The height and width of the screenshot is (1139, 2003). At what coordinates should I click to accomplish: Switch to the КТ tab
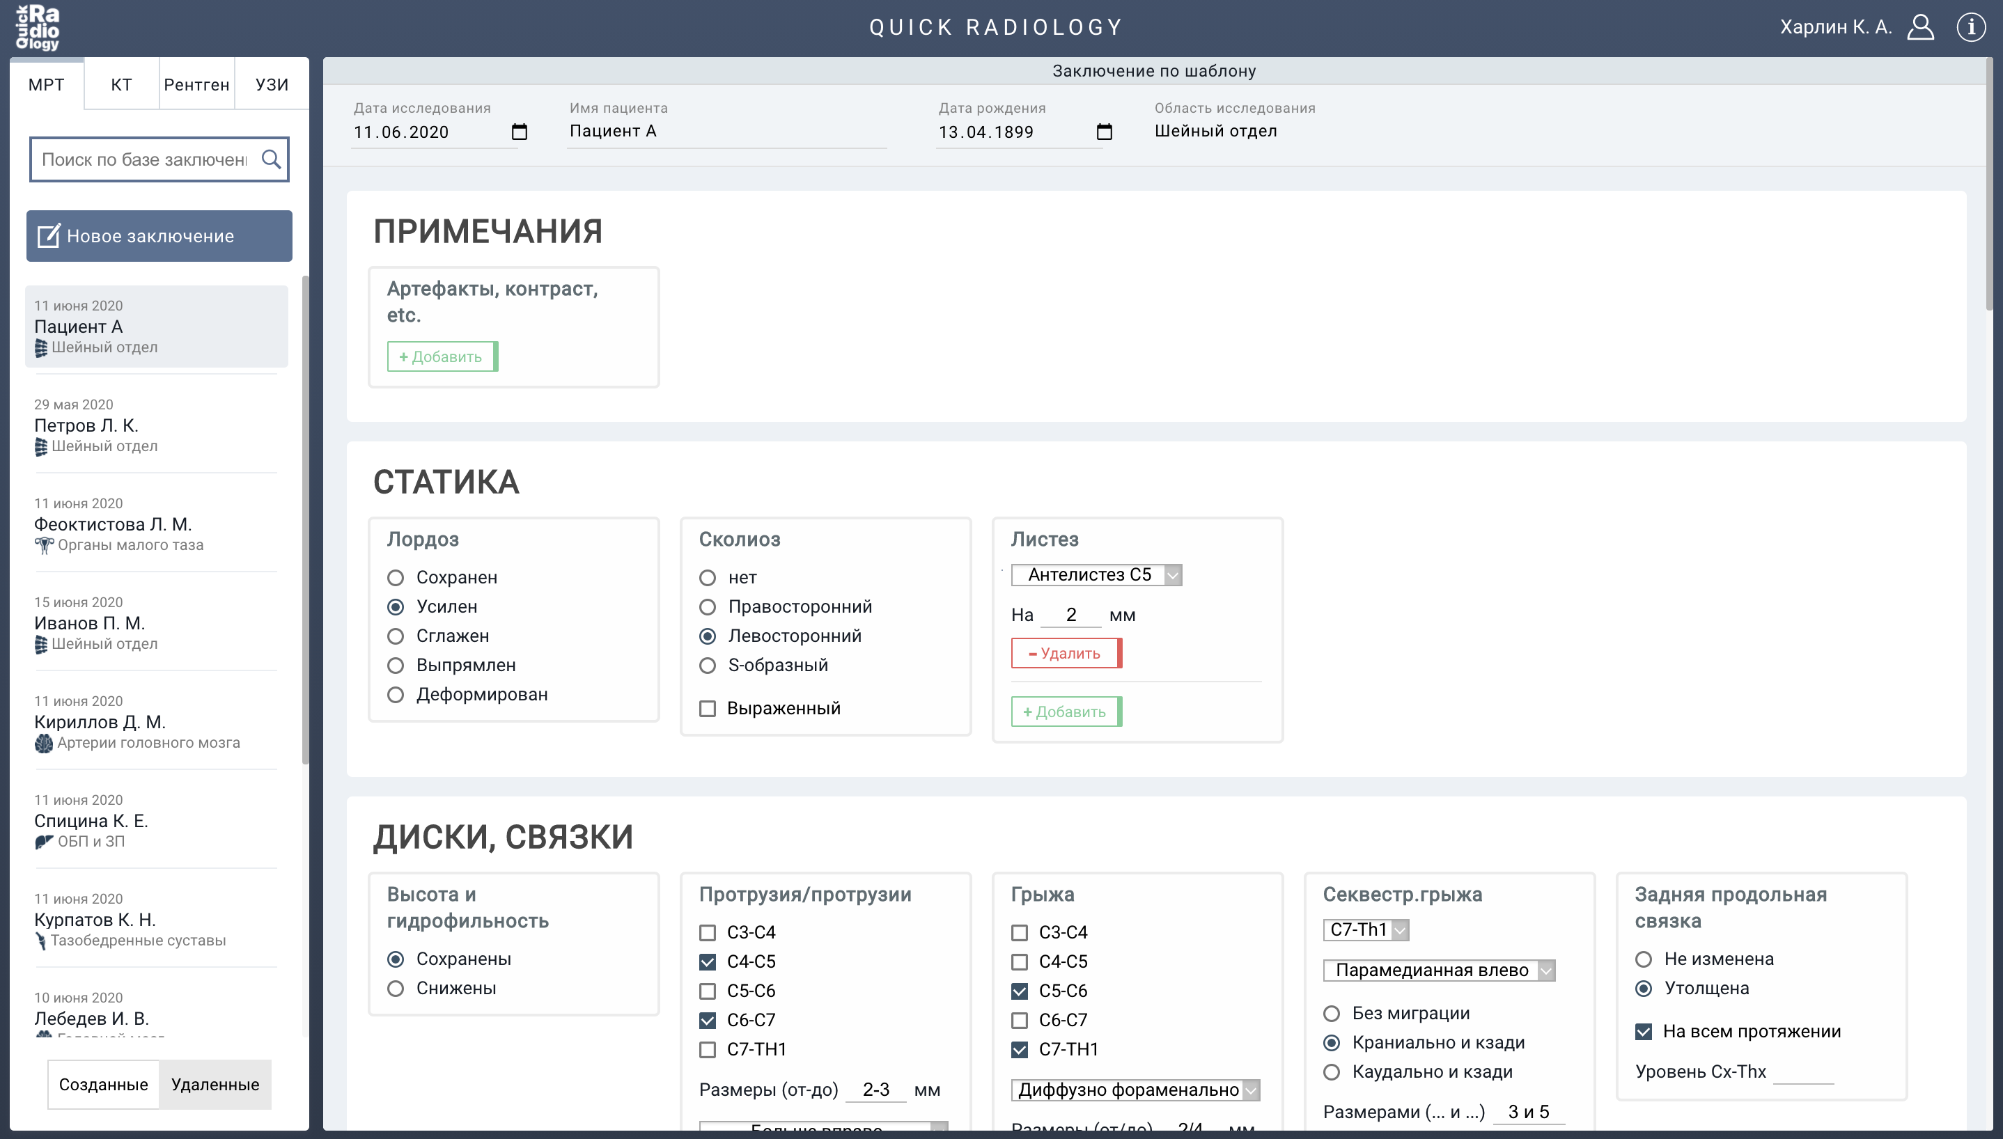[121, 84]
